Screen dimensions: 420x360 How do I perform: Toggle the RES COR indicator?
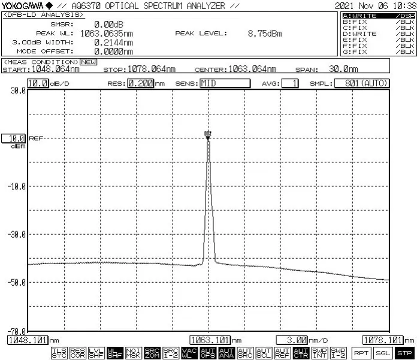tap(78, 353)
